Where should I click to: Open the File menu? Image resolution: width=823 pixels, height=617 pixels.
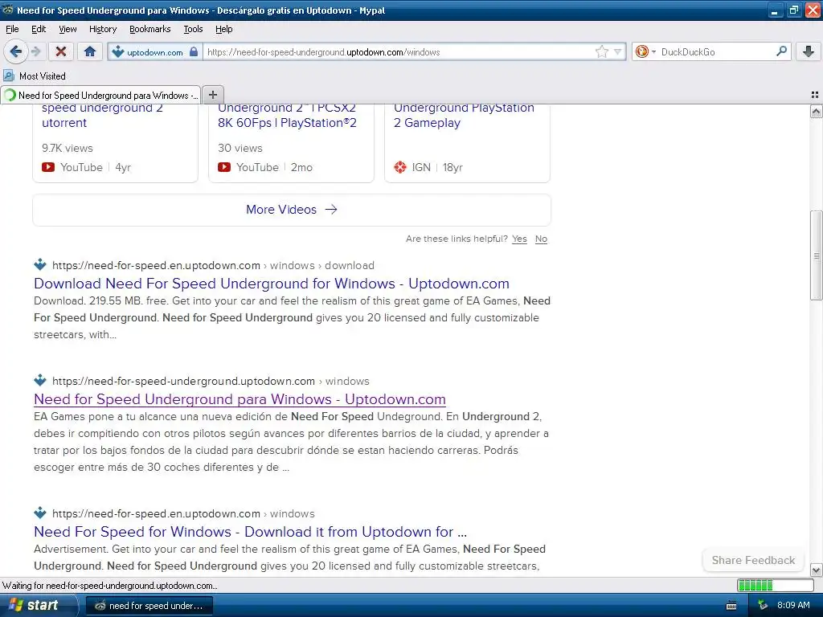12,29
